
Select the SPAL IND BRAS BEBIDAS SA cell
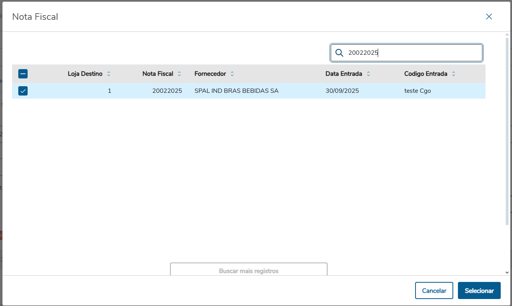pyautogui.click(x=236, y=91)
